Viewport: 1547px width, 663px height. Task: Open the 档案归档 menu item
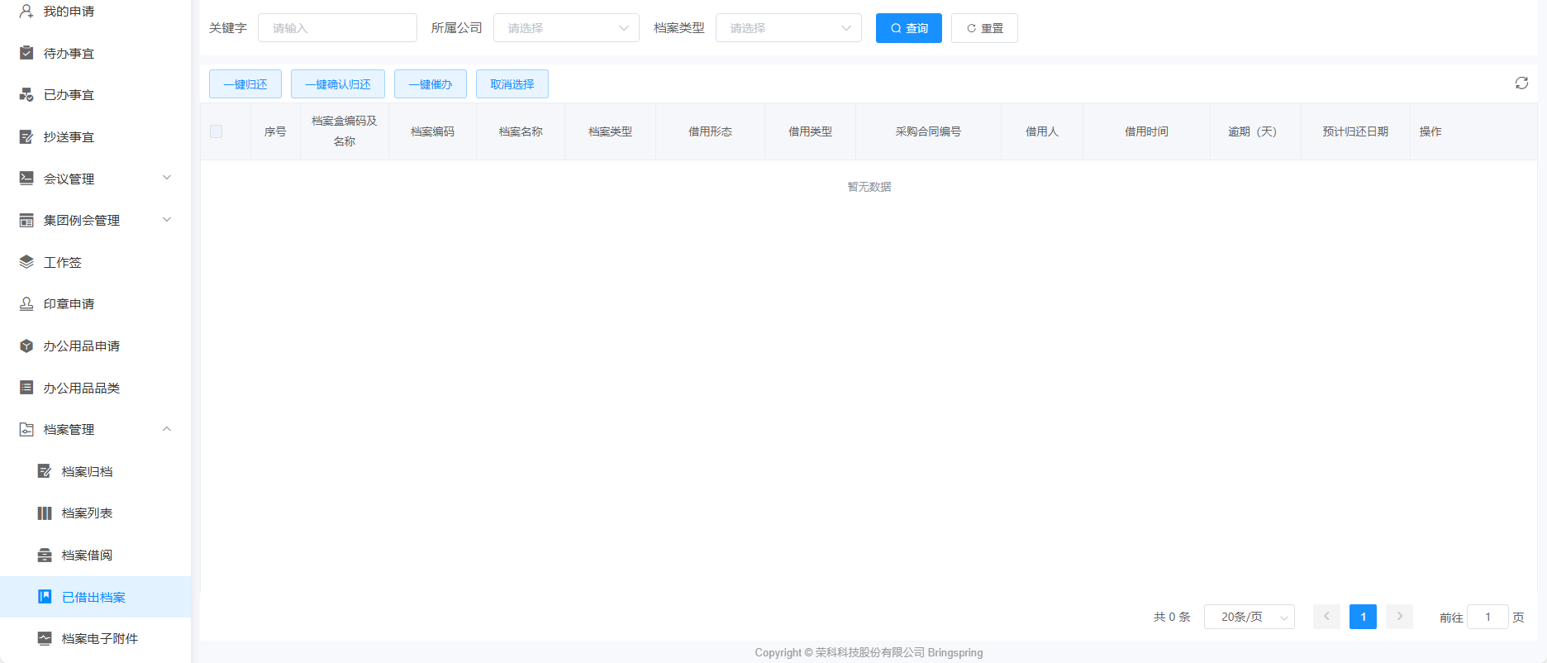pos(87,471)
